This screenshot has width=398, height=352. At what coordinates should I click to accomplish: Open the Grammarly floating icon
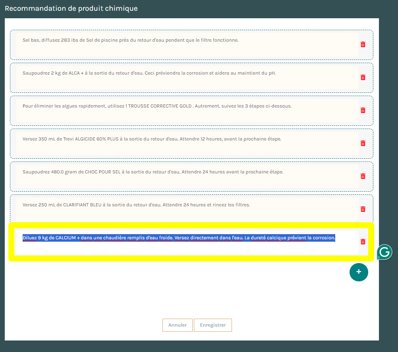click(x=384, y=252)
